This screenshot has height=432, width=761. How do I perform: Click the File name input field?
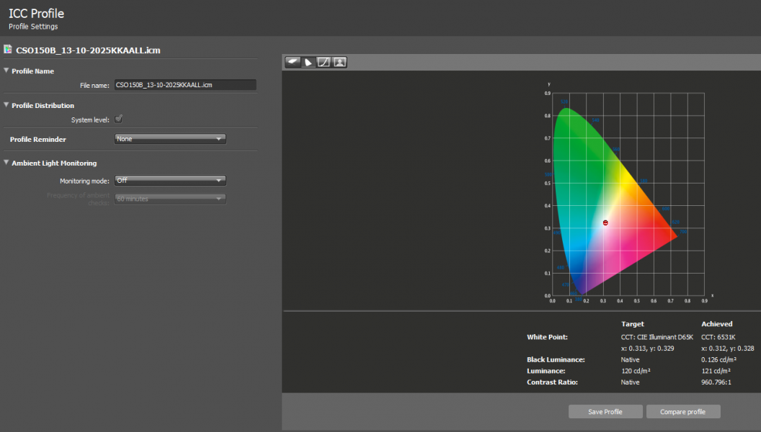click(184, 85)
